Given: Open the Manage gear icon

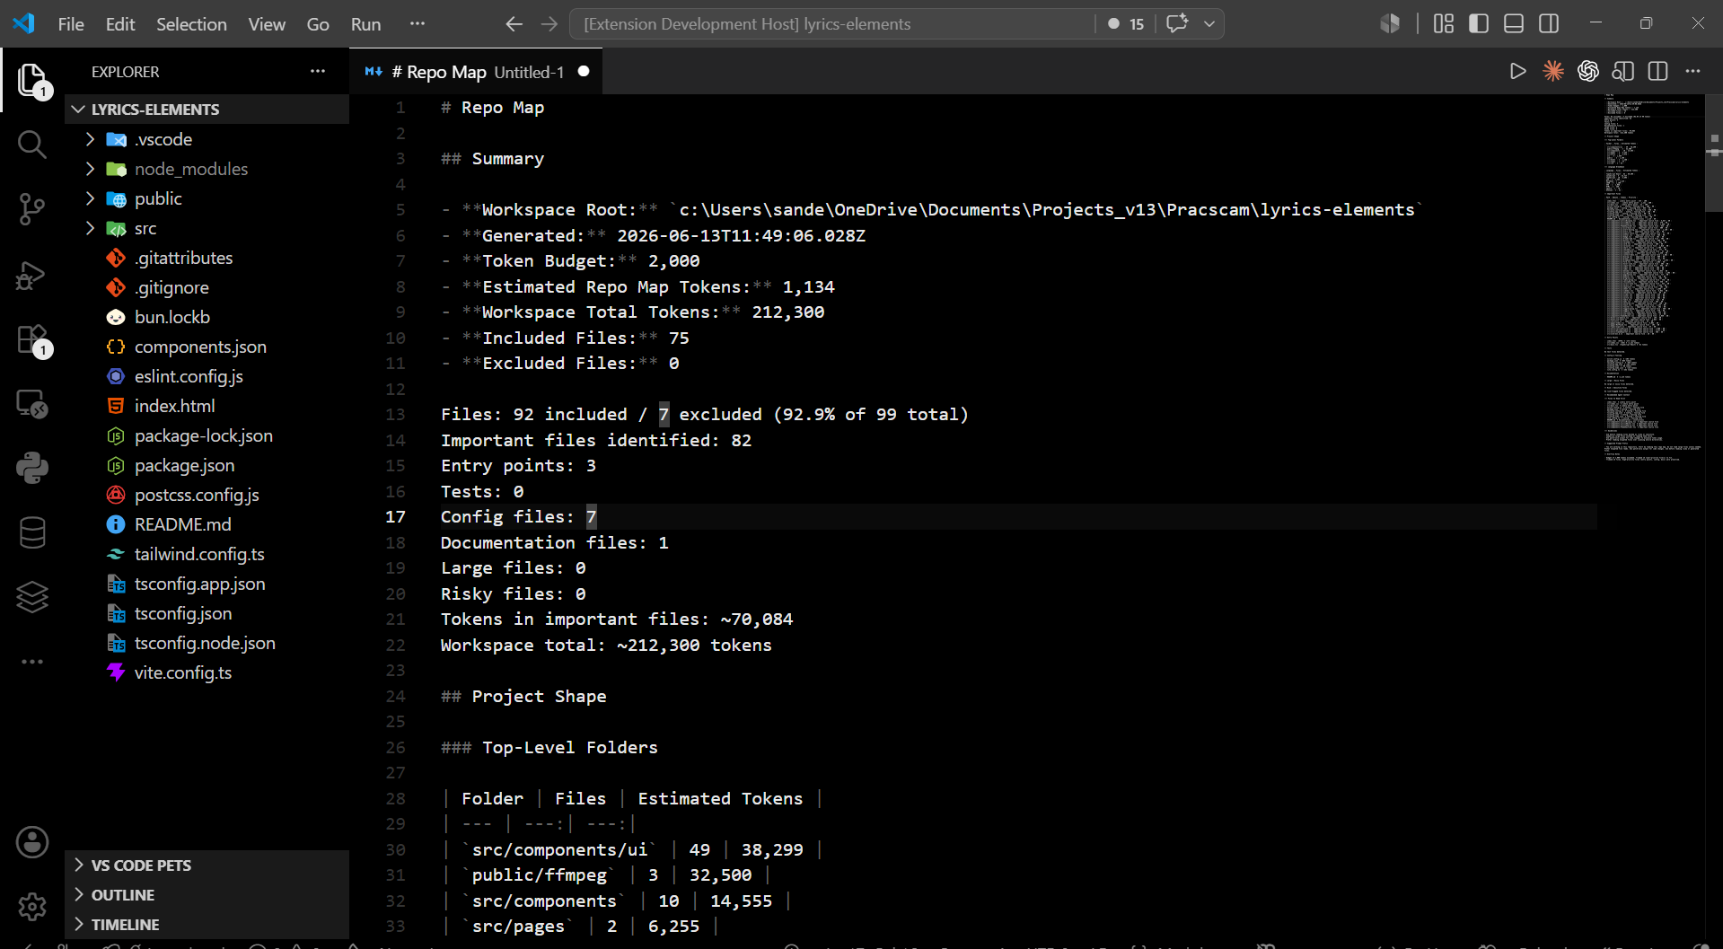Looking at the screenshot, I should click(x=32, y=907).
